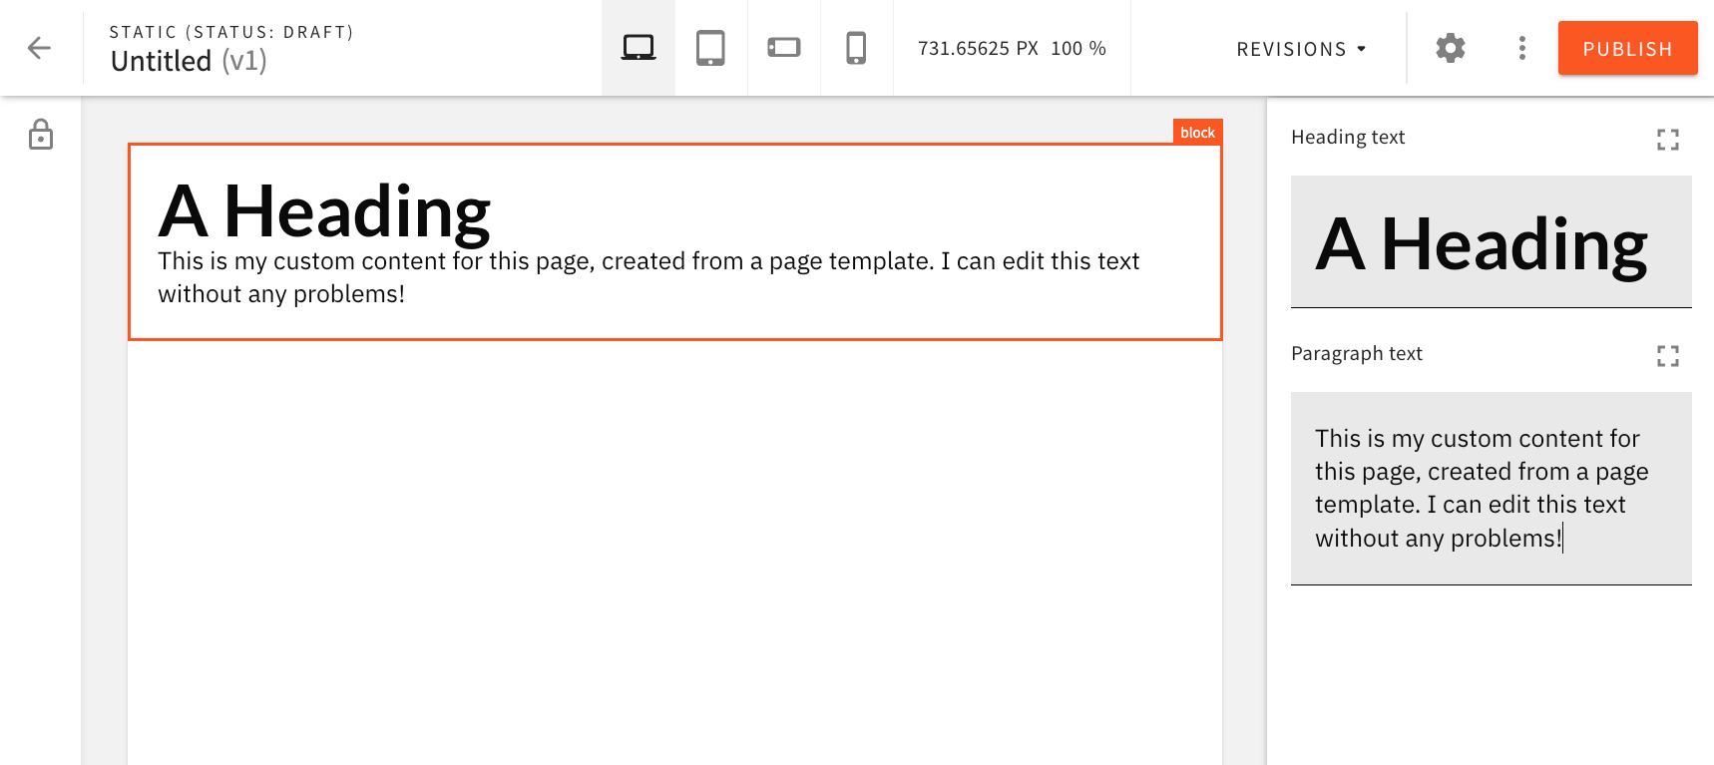Viewport: 1714px width, 765px height.
Task: Select the orange block label tag
Action: click(x=1197, y=133)
